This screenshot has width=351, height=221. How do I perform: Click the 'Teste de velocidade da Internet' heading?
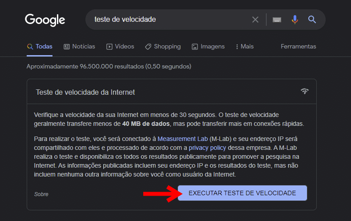[x=85, y=92]
